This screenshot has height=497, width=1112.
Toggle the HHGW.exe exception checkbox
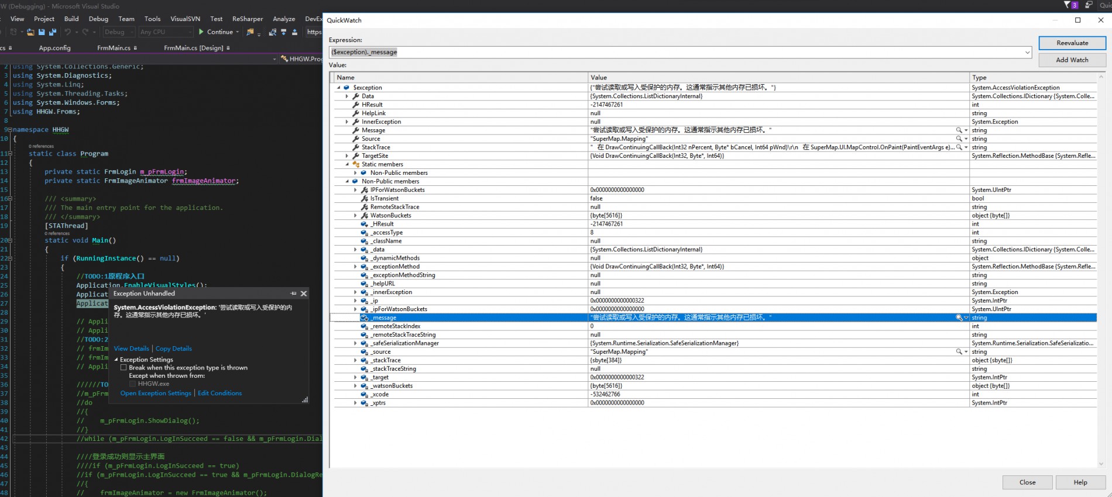click(x=132, y=384)
